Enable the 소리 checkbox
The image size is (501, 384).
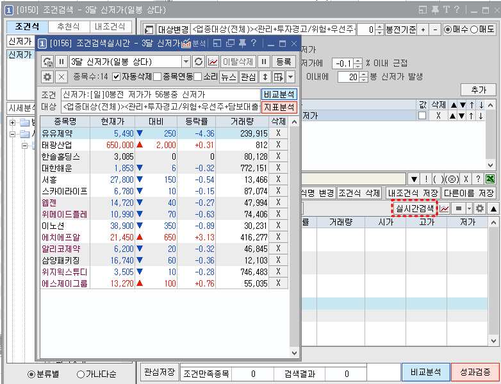[x=198, y=77]
